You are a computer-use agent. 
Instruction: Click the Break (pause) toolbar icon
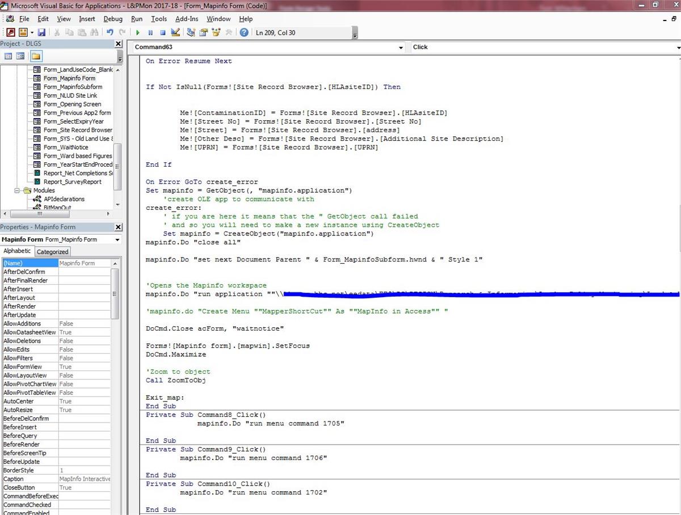coord(150,33)
